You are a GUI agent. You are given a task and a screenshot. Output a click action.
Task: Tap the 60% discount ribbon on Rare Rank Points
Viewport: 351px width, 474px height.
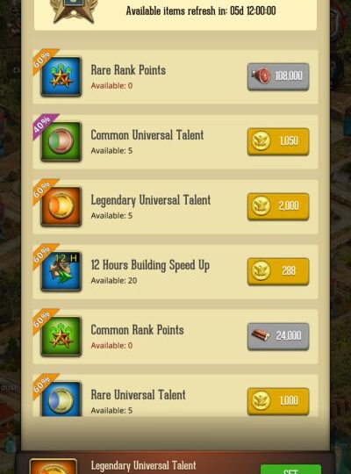[44, 61]
